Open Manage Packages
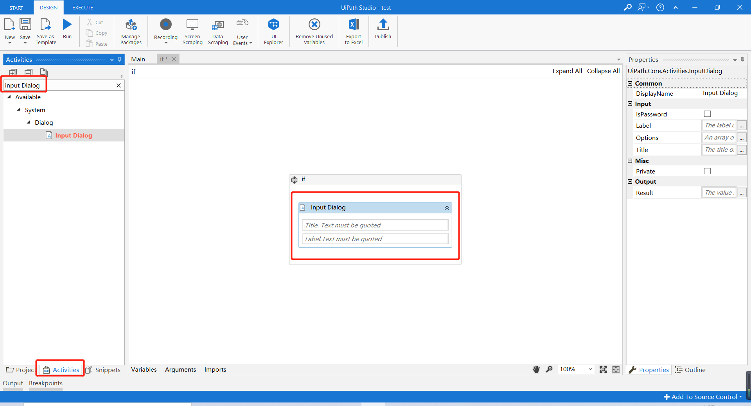 [131, 31]
